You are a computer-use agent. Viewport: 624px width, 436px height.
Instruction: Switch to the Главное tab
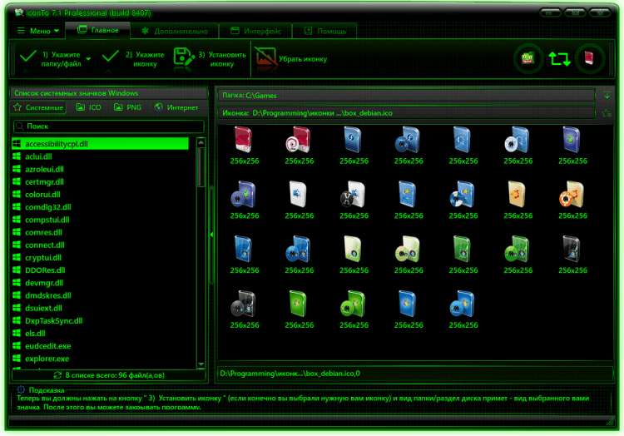(98, 30)
